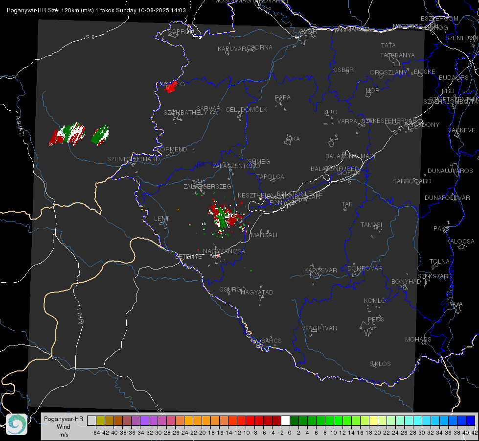
Task: Click the BARCS city label
Action: (271, 341)
